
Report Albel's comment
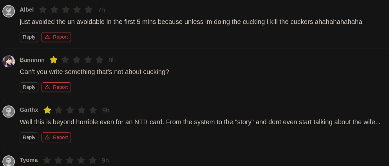pyautogui.click(x=56, y=37)
